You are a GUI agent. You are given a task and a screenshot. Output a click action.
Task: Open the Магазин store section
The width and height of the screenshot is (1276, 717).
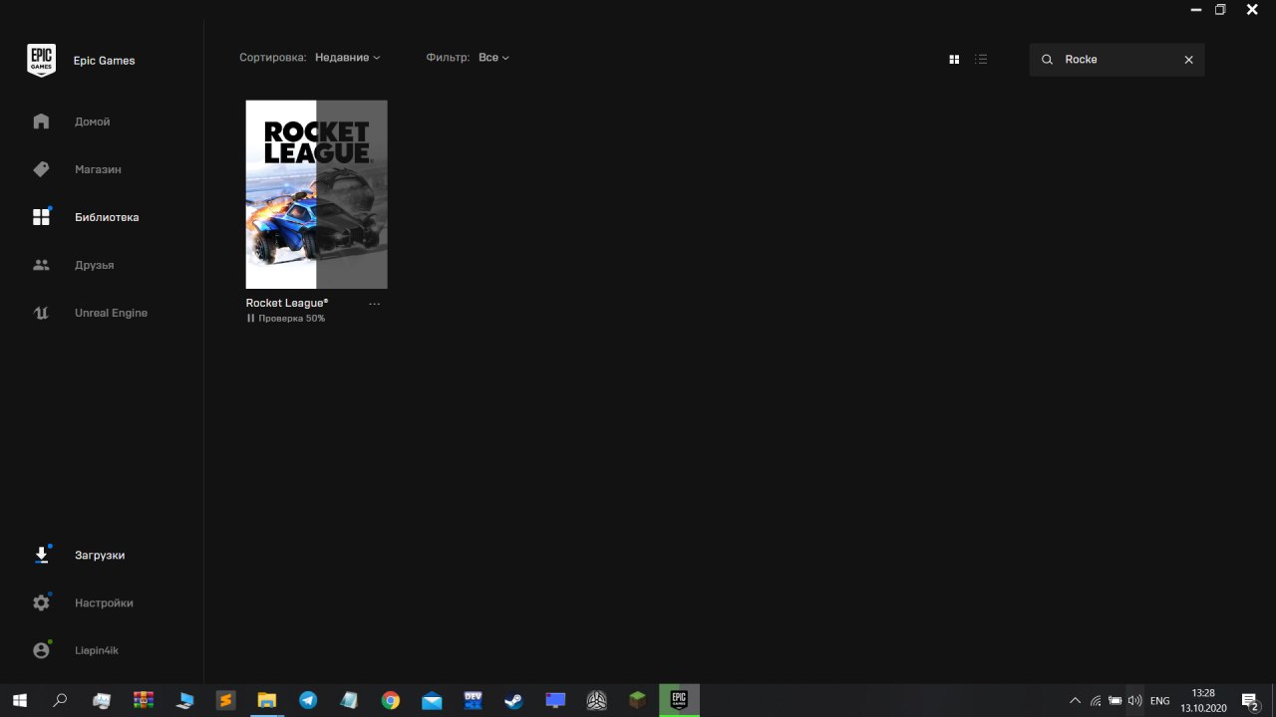point(98,169)
